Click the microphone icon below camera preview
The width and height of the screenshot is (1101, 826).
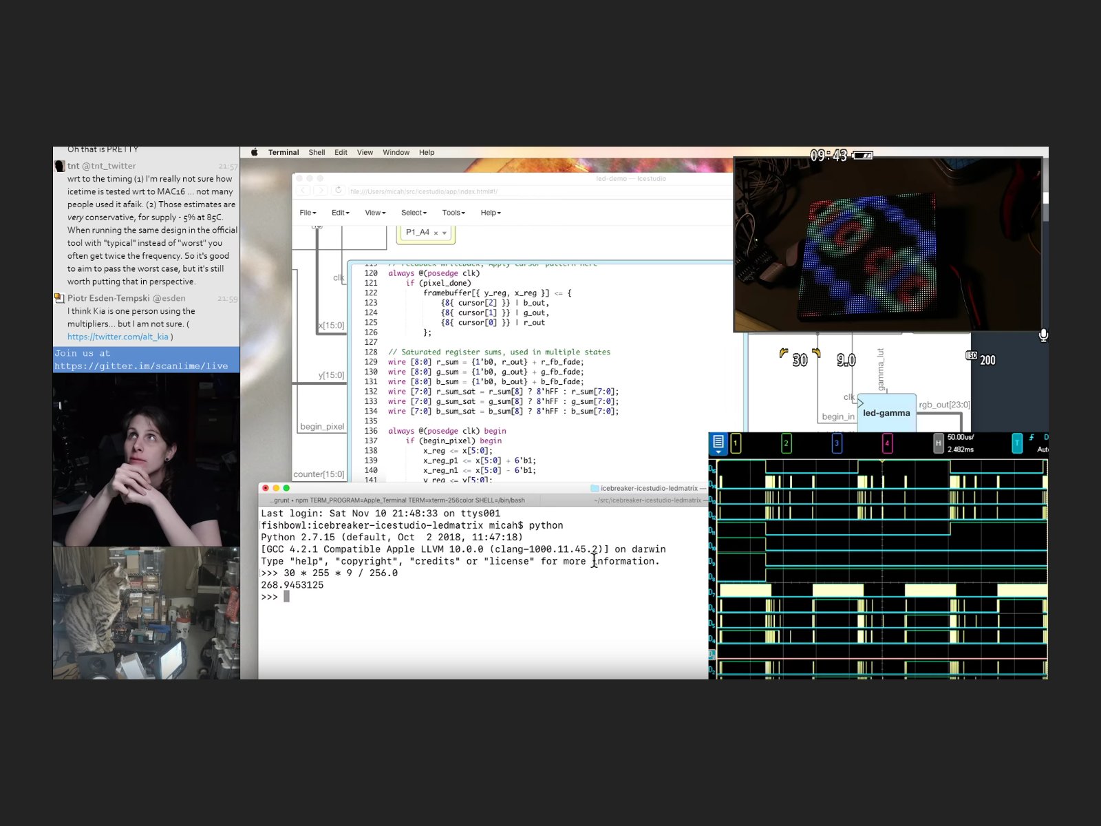pyautogui.click(x=1043, y=335)
